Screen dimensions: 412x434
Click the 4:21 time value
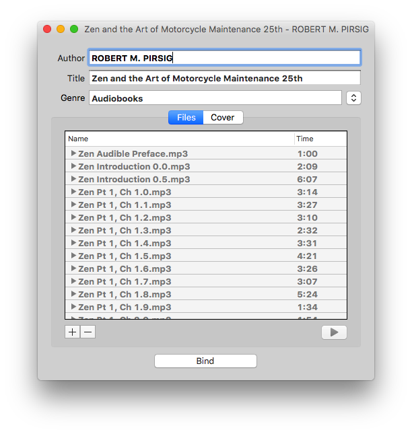(x=308, y=256)
